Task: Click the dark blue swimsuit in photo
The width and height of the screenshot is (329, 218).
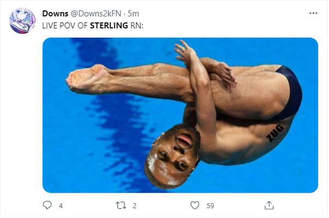Action: point(291,92)
